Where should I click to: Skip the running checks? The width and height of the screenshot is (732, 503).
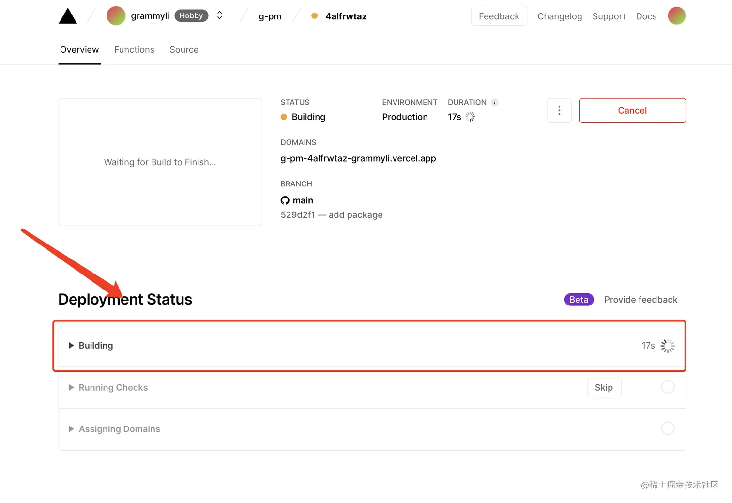(604, 387)
